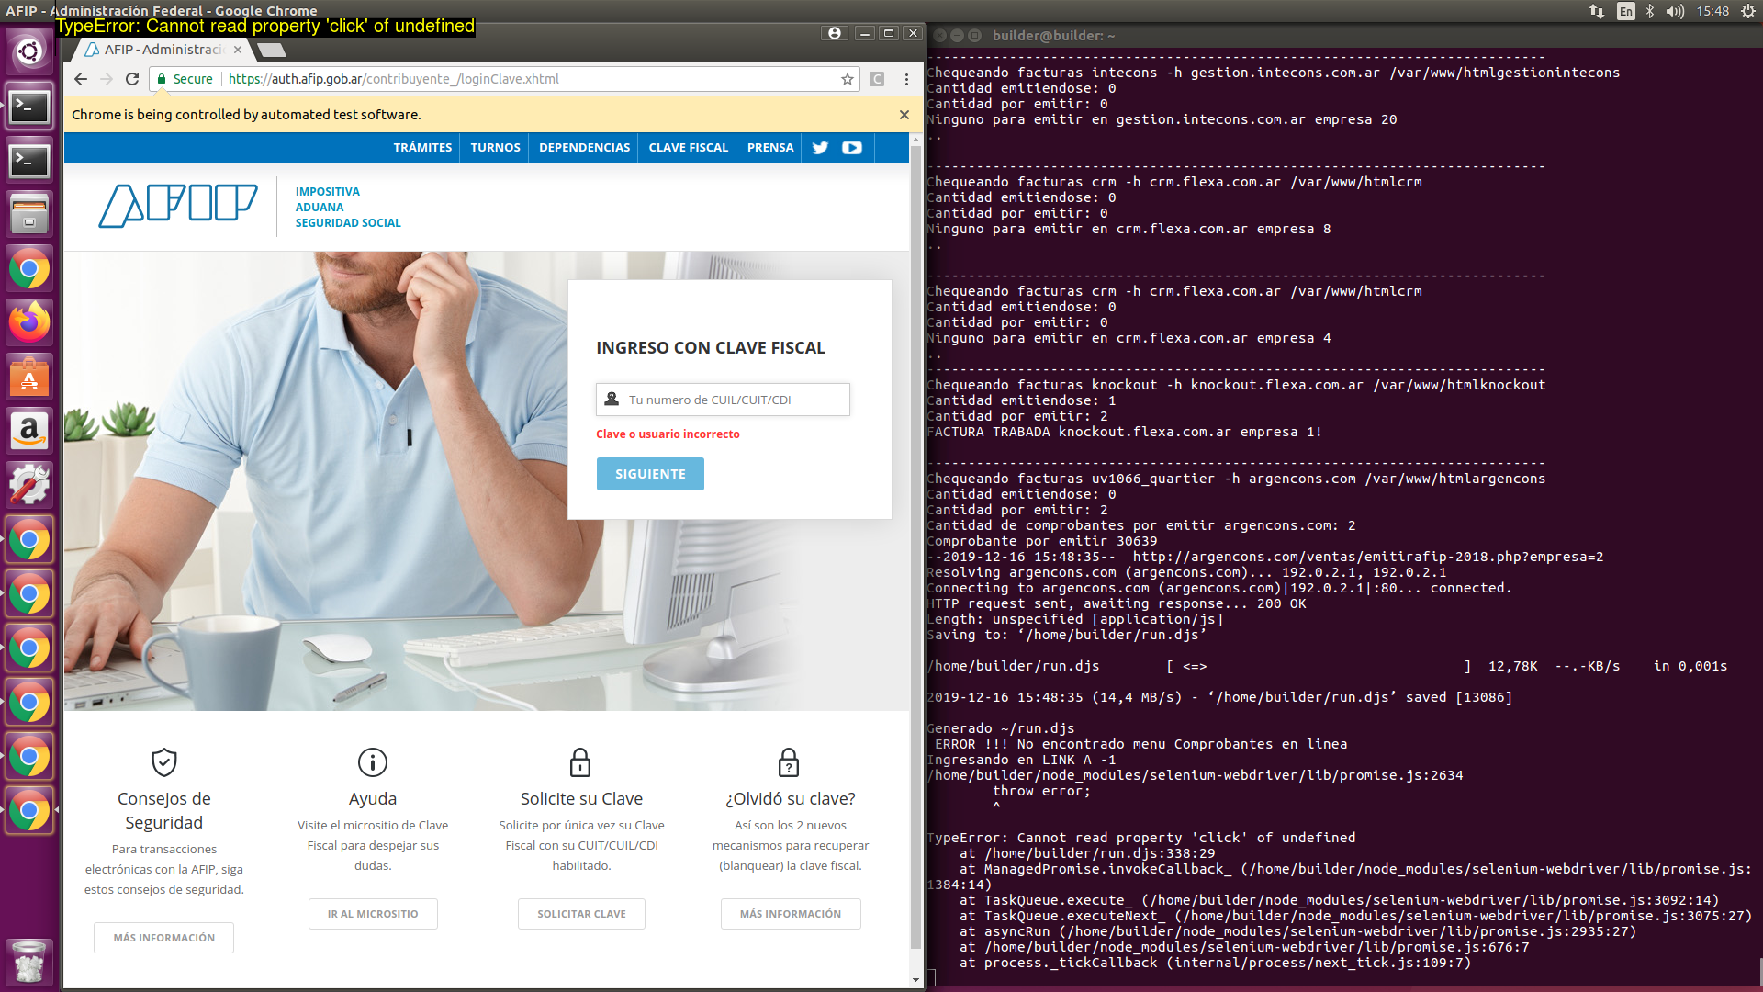The image size is (1763, 992).
Task: Click the Chrome profile avatar icon
Action: [x=835, y=33]
